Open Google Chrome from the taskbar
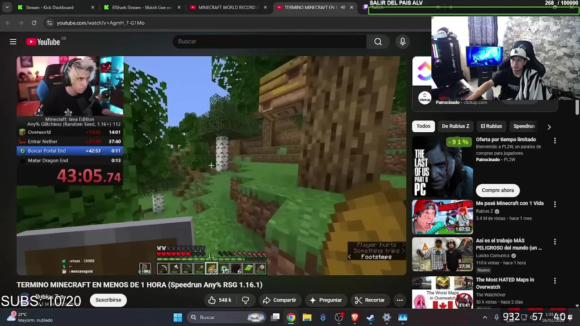The image size is (580, 326). [291, 317]
